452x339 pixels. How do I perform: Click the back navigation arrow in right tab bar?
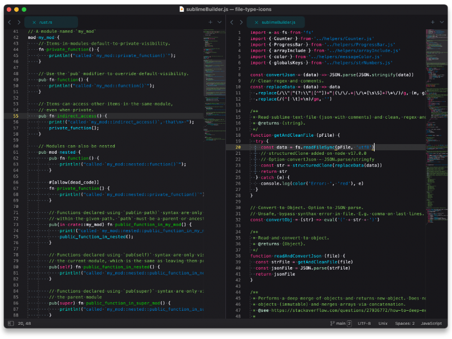pyautogui.click(x=232, y=22)
